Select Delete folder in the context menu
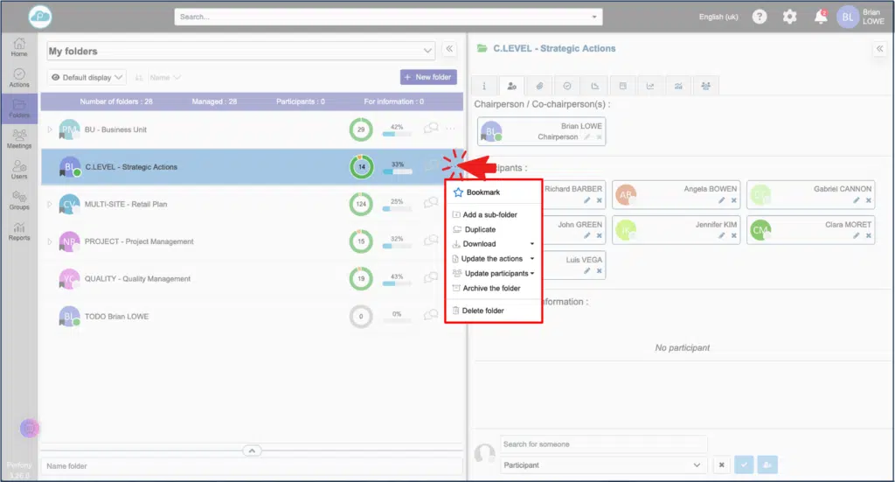Image resolution: width=895 pixels, height=482 pixels. pos(482,311)
